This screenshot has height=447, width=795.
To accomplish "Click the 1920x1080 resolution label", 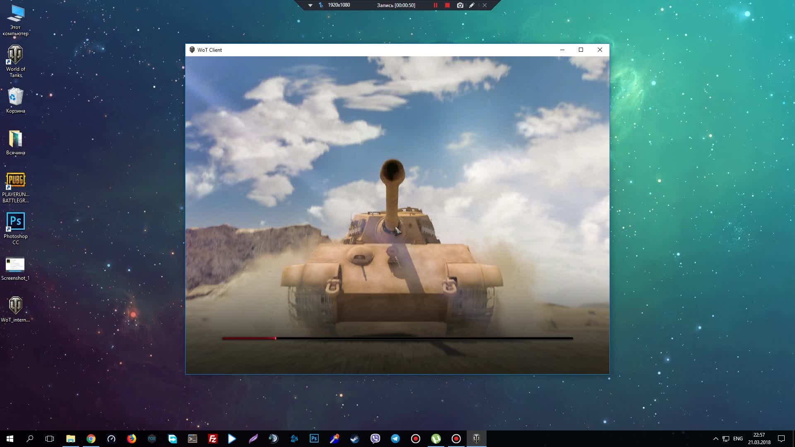I will click(x=339, y=5).
